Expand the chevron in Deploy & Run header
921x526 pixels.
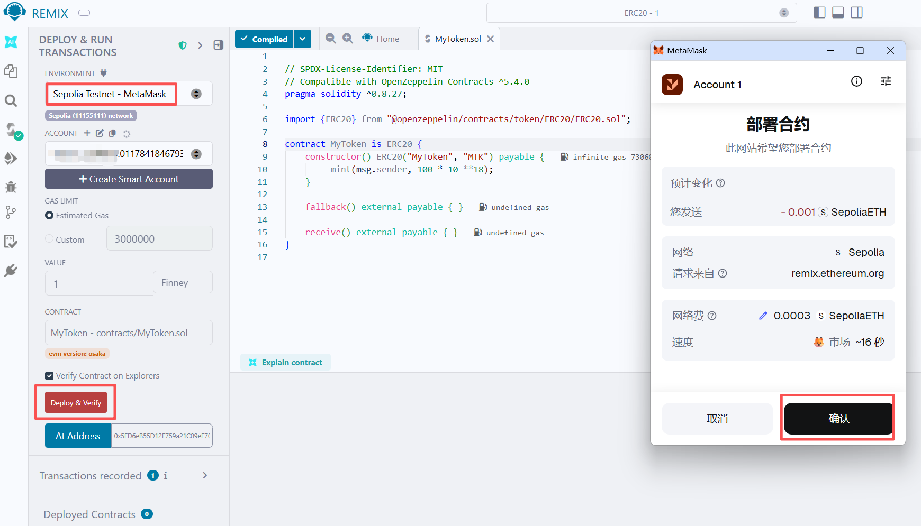pyautogui.click(x=200, y=45)
